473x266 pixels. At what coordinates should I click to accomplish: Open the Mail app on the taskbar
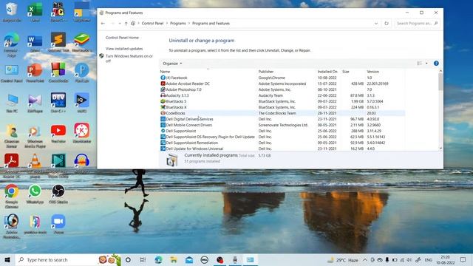(189, 259)
